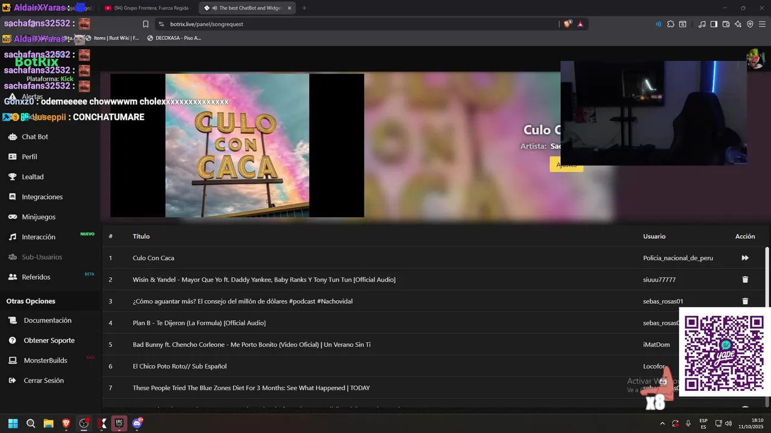Open the Integraciones sidebar section
Image resolution: width=771 pixels, height=433 pixels.
[42, 197]
